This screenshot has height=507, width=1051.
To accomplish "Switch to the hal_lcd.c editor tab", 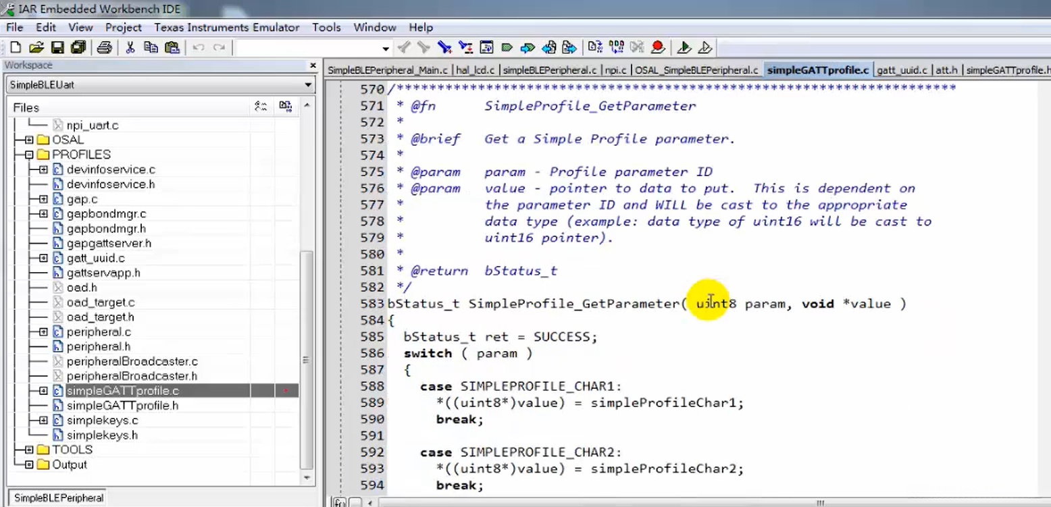I will (476, 70).
